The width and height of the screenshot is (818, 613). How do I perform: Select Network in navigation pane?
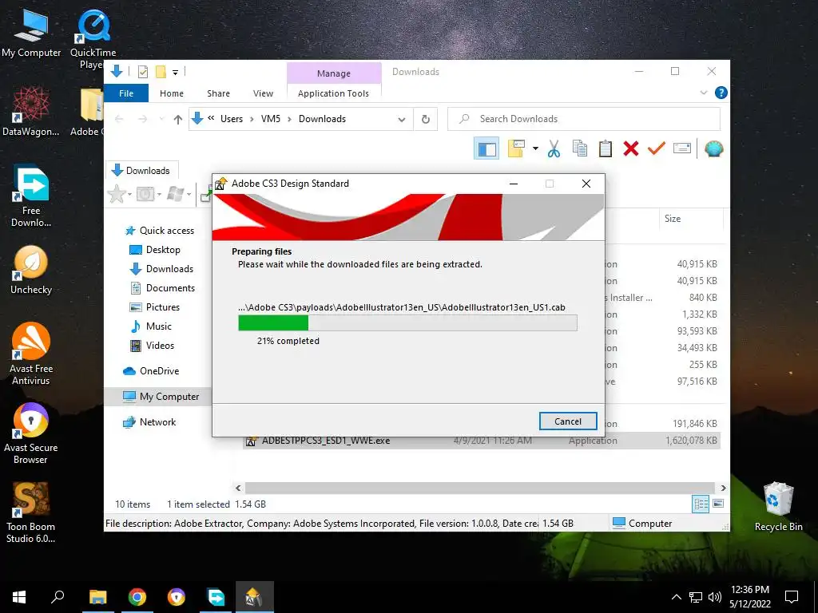(x=157, y=422)
